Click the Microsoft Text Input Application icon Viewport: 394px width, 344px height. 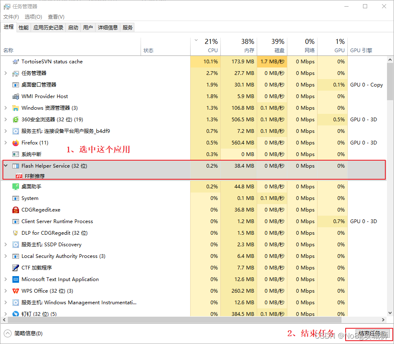coord(16,279)
